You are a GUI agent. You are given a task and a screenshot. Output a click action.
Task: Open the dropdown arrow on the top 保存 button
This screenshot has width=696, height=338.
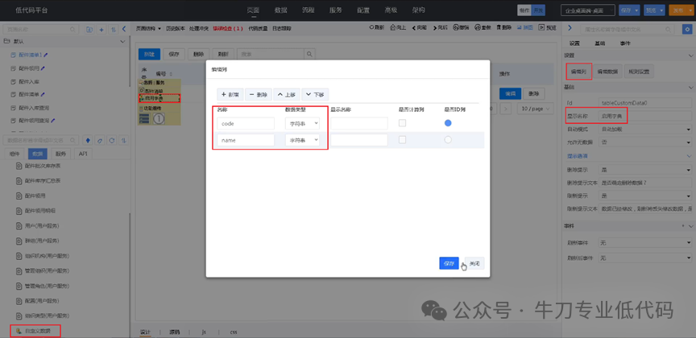(x=637, y=10)
